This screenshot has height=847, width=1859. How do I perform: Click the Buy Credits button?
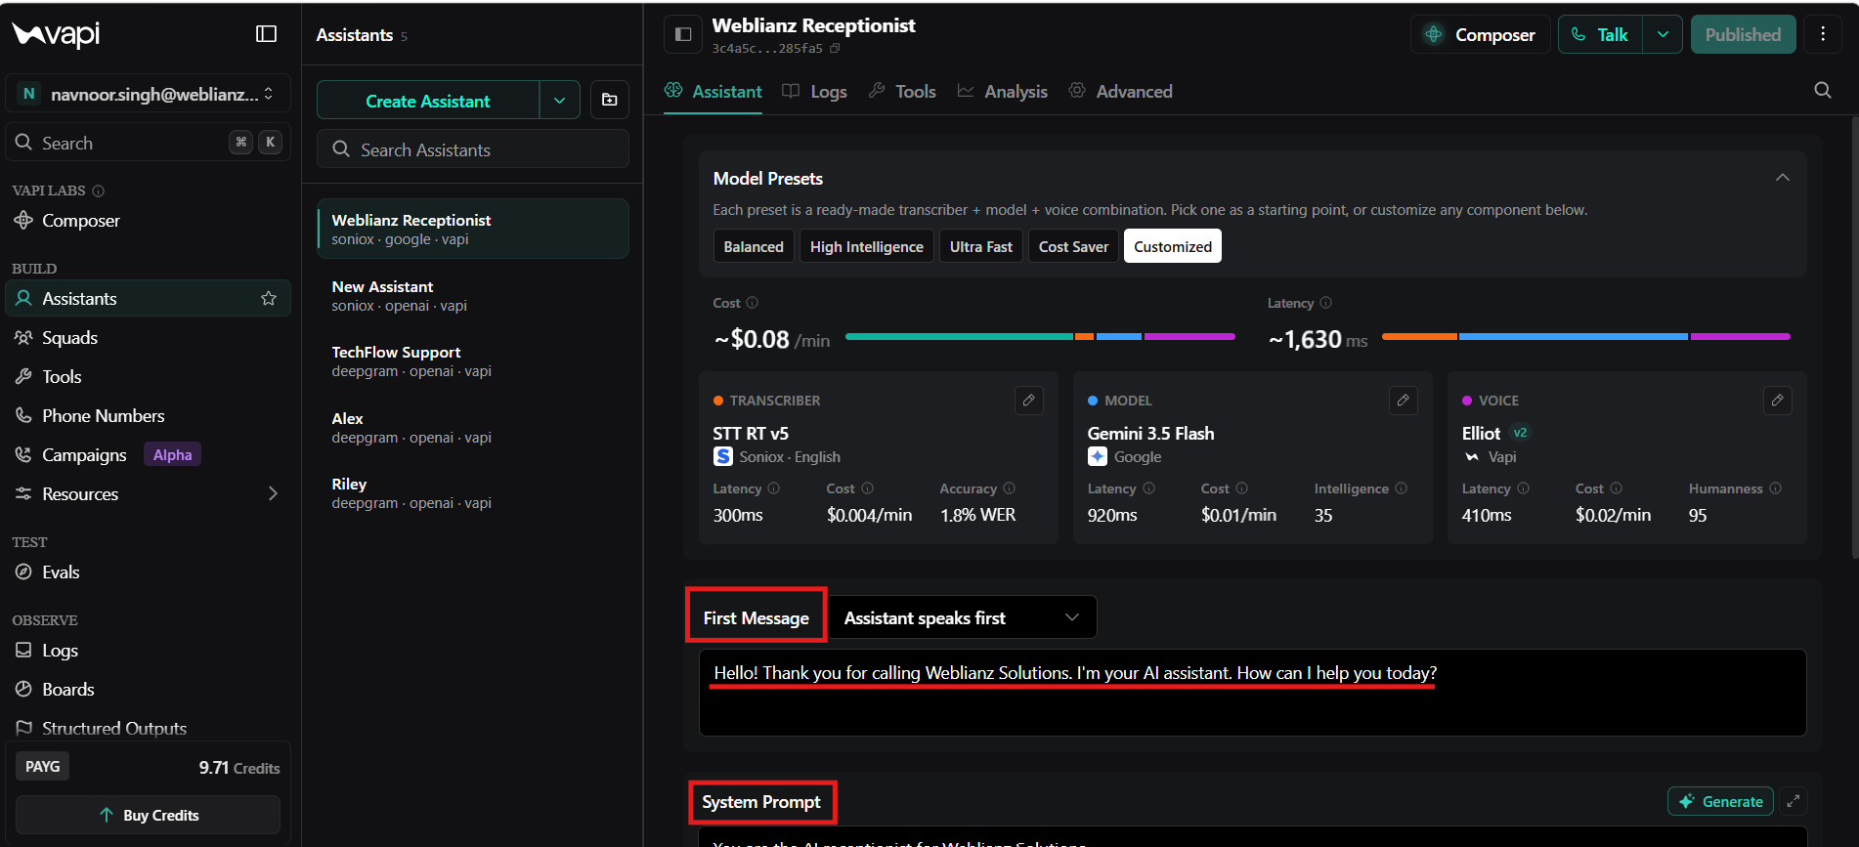148,815
